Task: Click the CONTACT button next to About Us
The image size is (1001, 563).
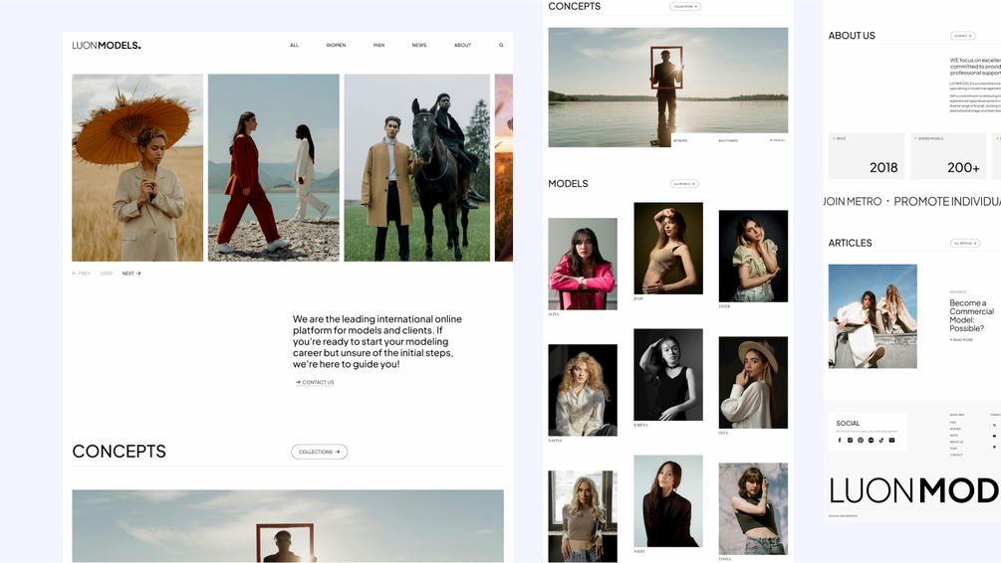Action: [963, 36]
